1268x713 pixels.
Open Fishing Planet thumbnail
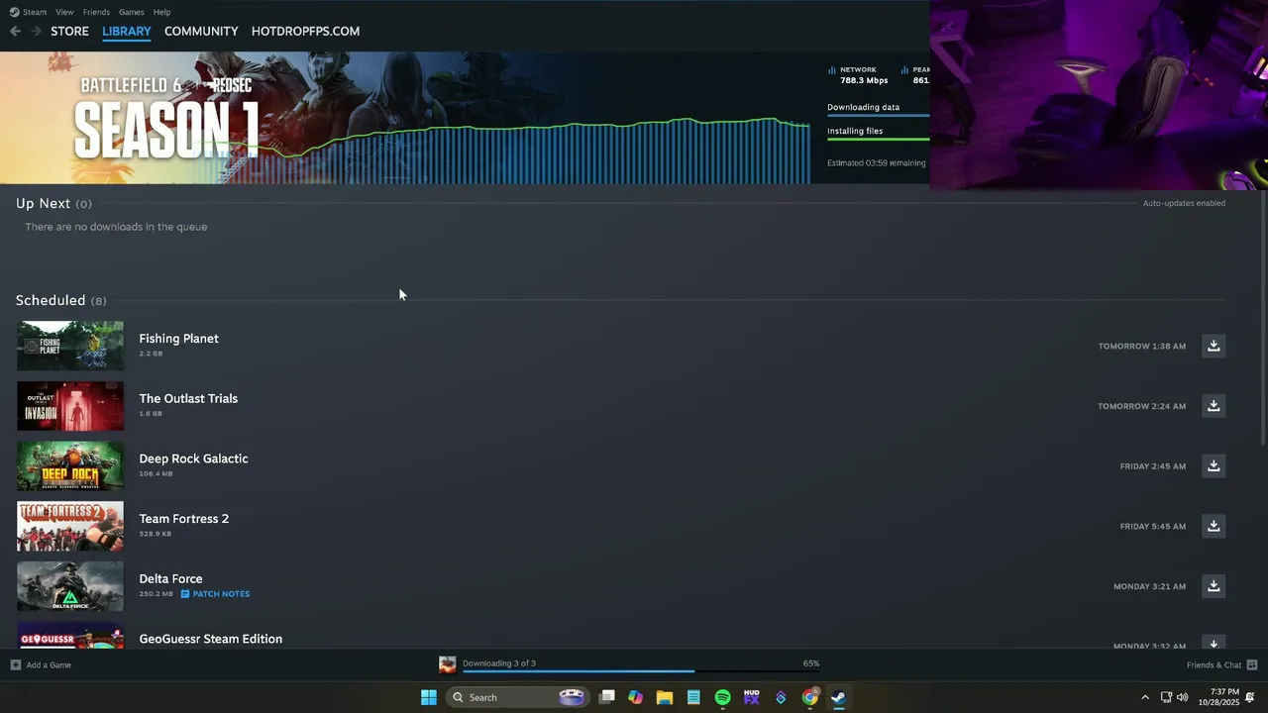tap(70, 346)
